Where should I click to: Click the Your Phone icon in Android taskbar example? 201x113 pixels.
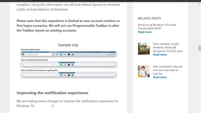pos(73,65)
